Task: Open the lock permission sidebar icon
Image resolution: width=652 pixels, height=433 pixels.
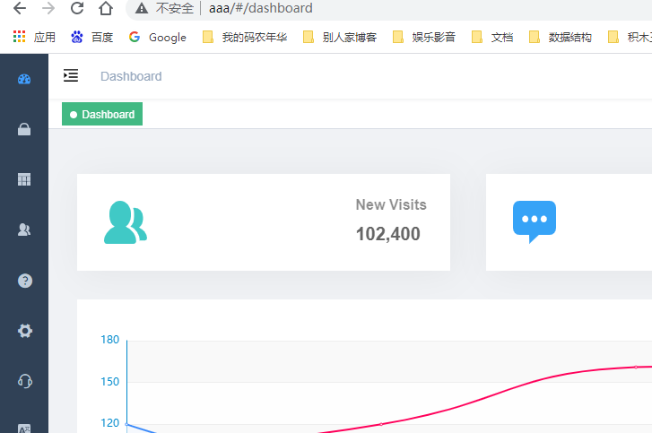Action: click(x=24, y=129)
